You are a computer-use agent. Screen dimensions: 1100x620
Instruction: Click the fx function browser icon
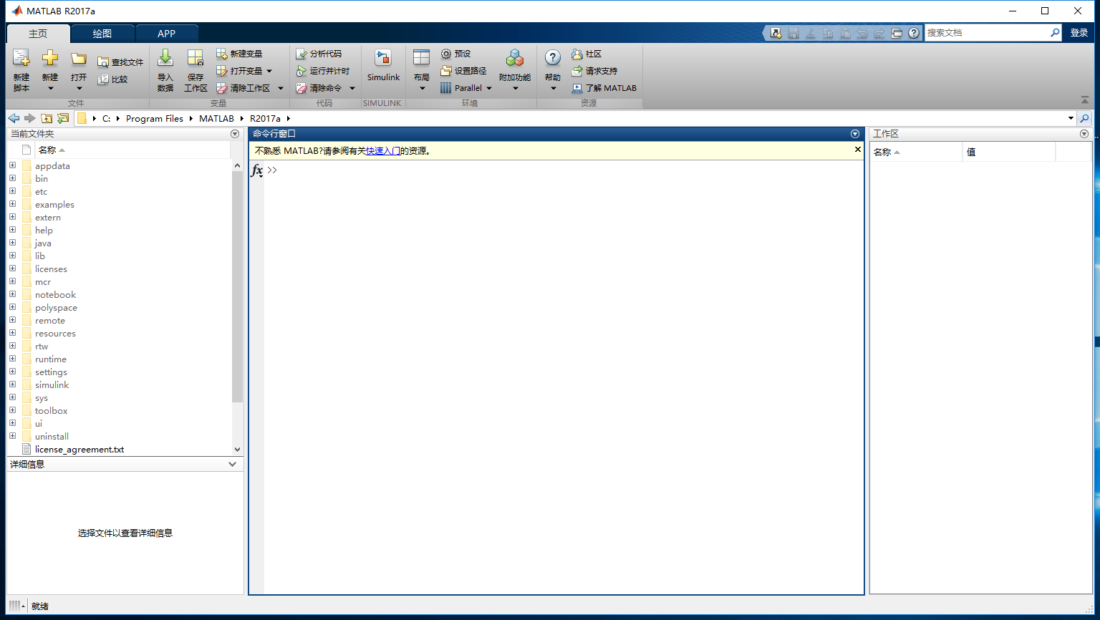(256, 170)
